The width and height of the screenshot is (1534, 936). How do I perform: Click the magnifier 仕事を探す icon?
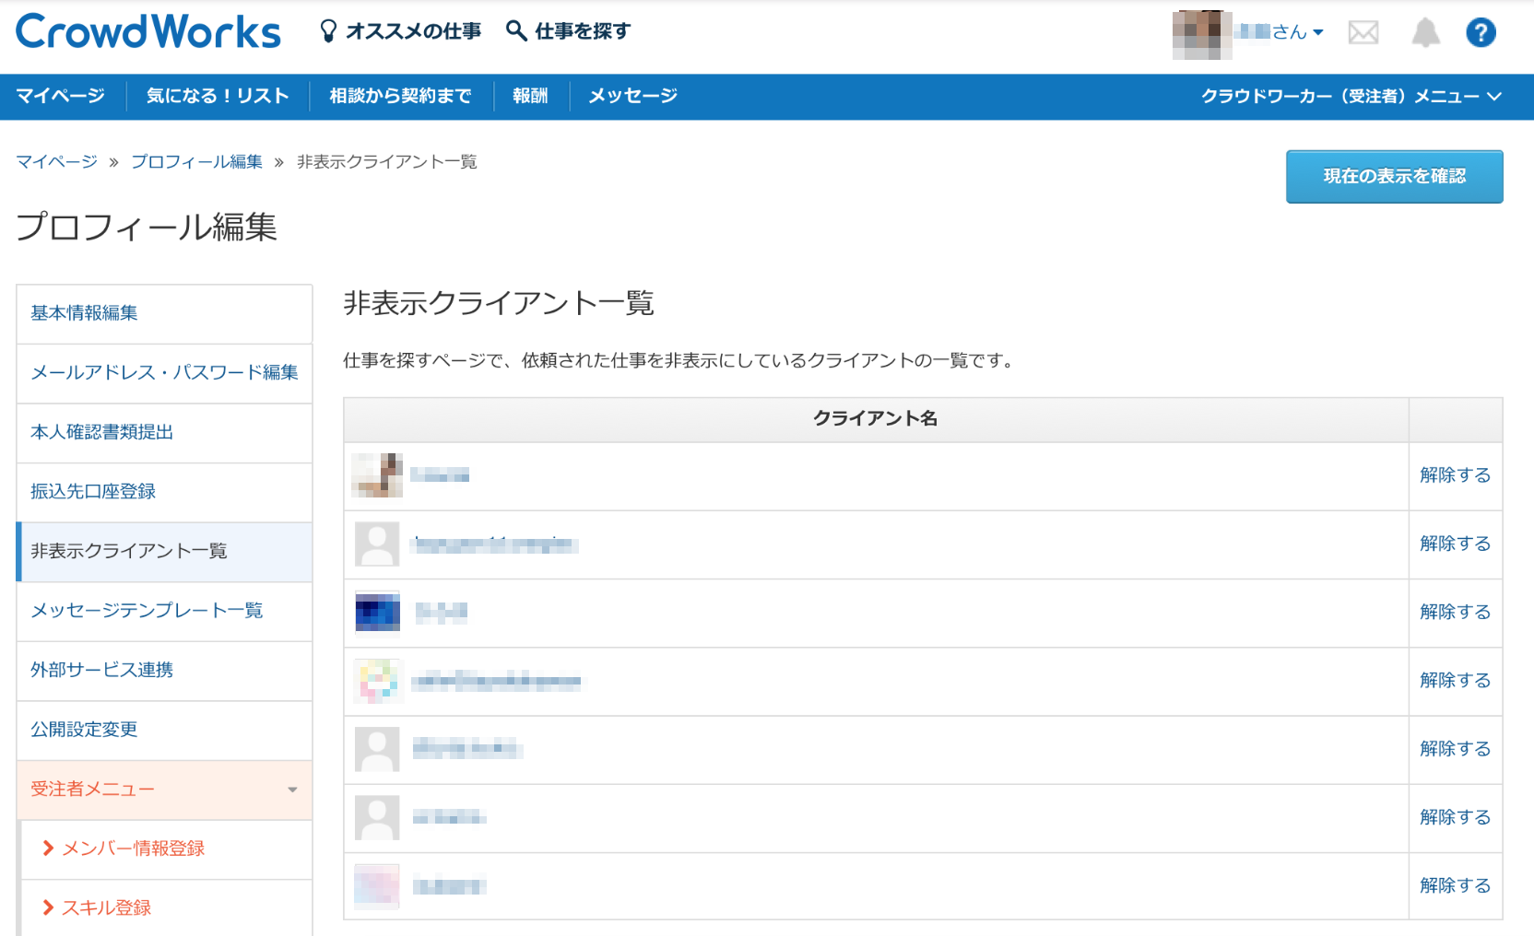(x=516, y=31)
